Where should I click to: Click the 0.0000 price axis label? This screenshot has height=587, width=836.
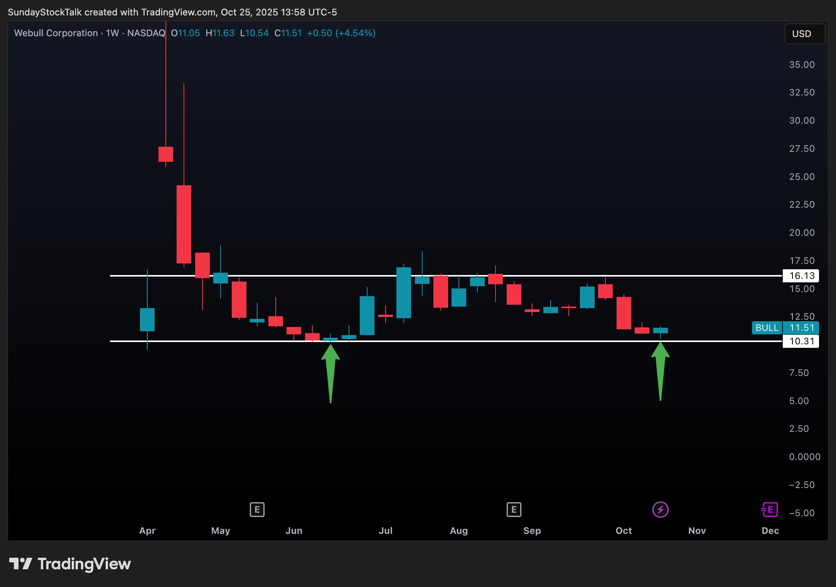[x=804, y=457]
